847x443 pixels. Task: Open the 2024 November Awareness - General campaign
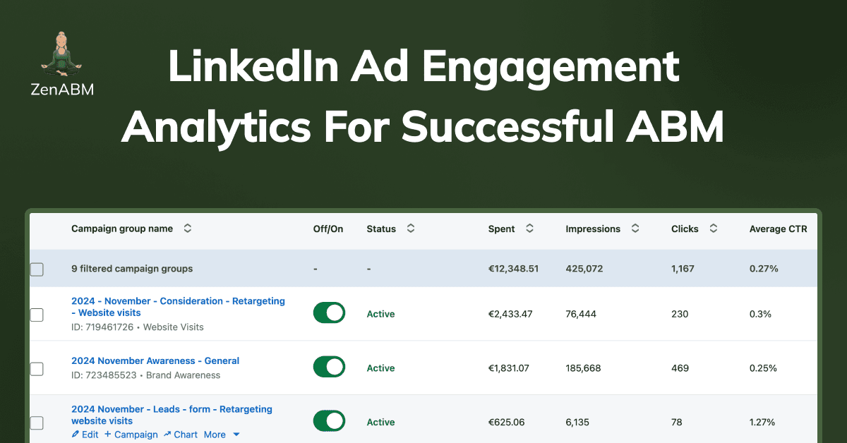pyautogui.click(x=155, y=360)
